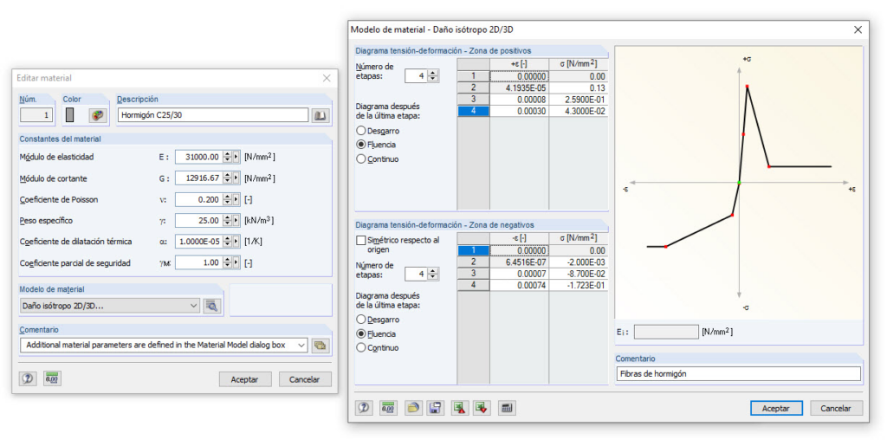Screen dimensions: 887x446
Task: Click the Comentario field Fibras de hormigón
Action: click(x=738, y=373)
